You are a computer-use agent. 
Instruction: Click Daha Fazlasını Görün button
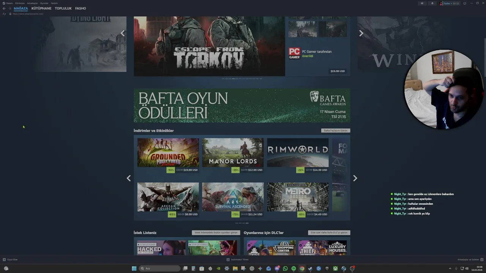[x=336, y=130]
